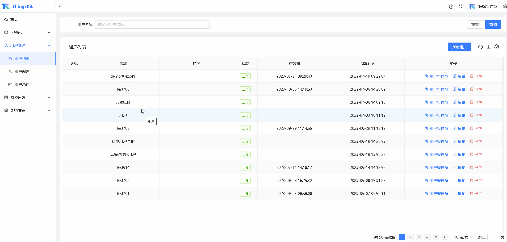Refresh the tenant list table

point(480,47)
